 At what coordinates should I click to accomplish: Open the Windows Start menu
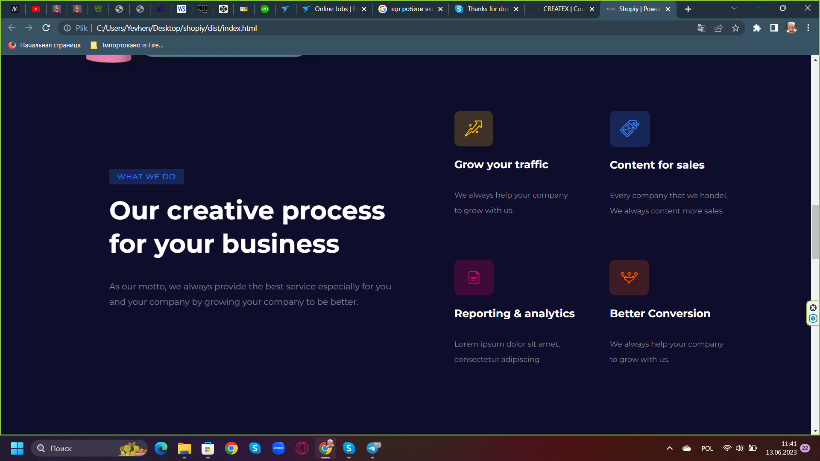click(17, 448)
